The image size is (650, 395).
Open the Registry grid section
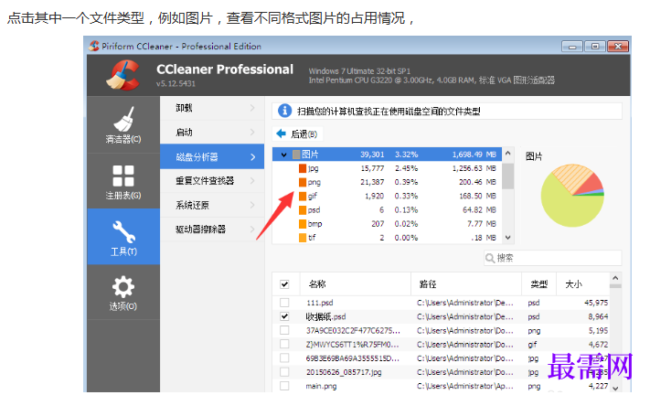point(123,181)
